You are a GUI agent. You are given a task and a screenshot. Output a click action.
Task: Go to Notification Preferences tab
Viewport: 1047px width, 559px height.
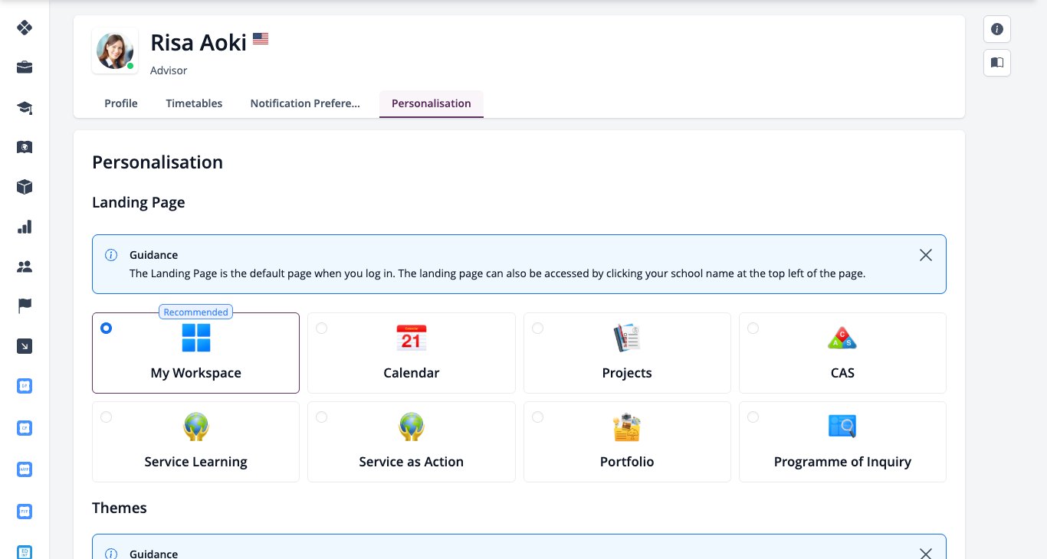pos(305,103)
